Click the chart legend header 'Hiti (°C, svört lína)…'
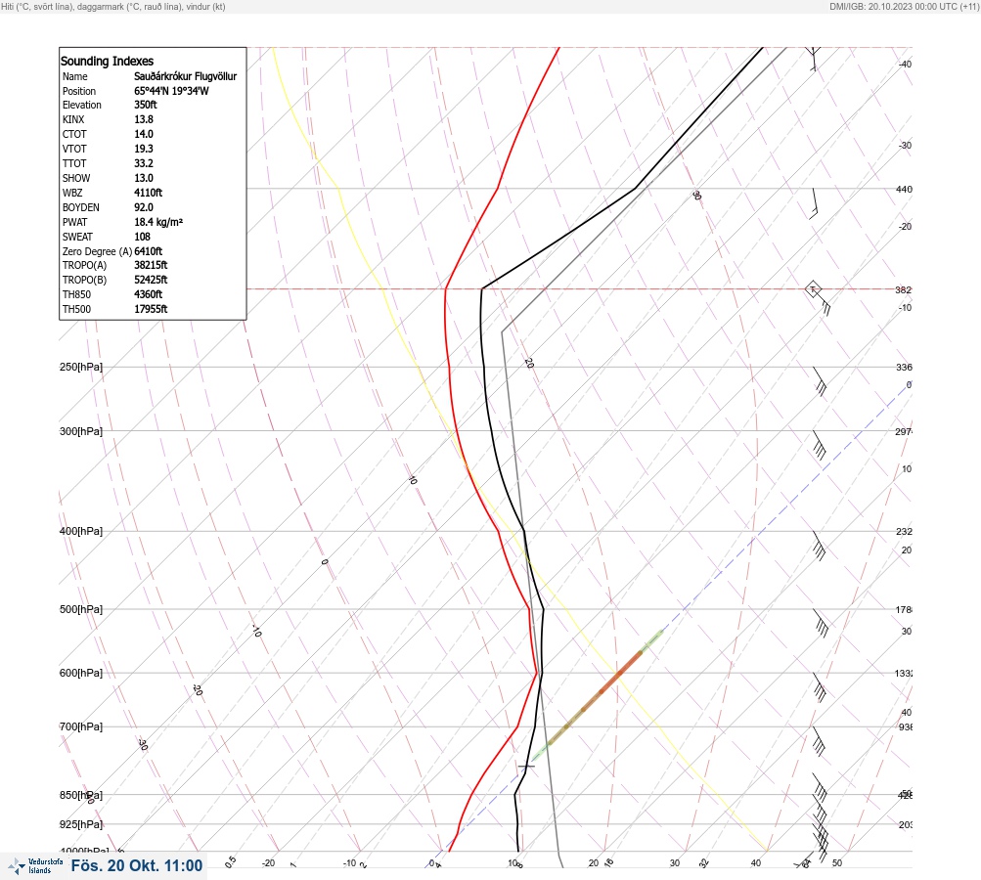 tap(113, 7)
